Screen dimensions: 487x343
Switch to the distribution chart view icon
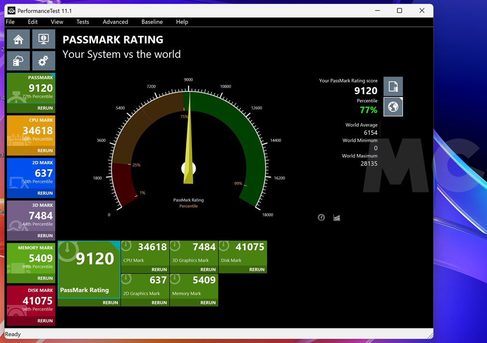click(337, 218)
